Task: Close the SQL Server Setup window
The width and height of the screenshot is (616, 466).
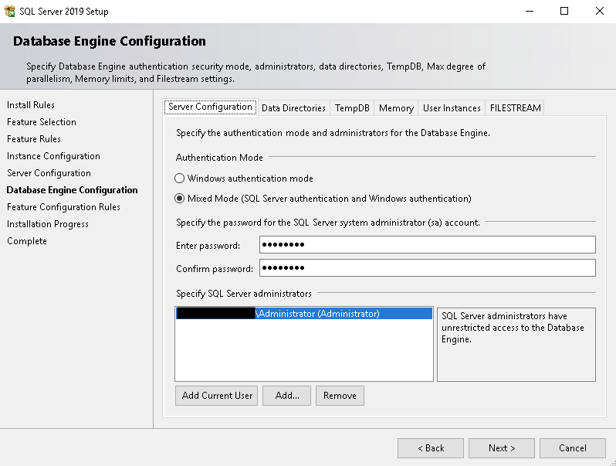Action: coord(600,11)
